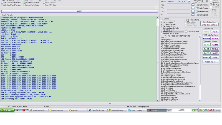Browse for the MCU file

[193, 5]
